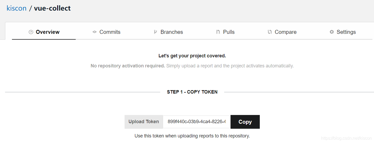
Task: Click the Settings gear icon
Action: (332, 32)
